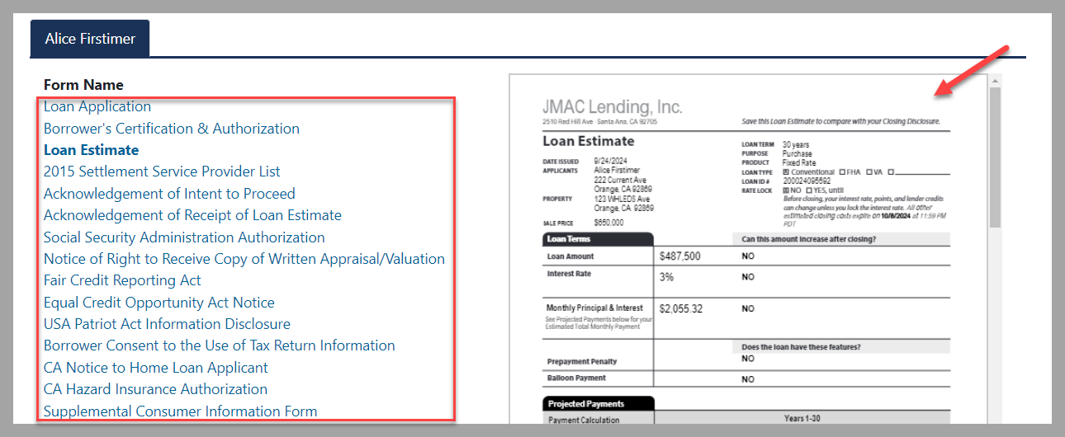1065x437 pixels.
Task: Open Borrower Consent to Tax Return Information
Action: [x=220, y=345]
